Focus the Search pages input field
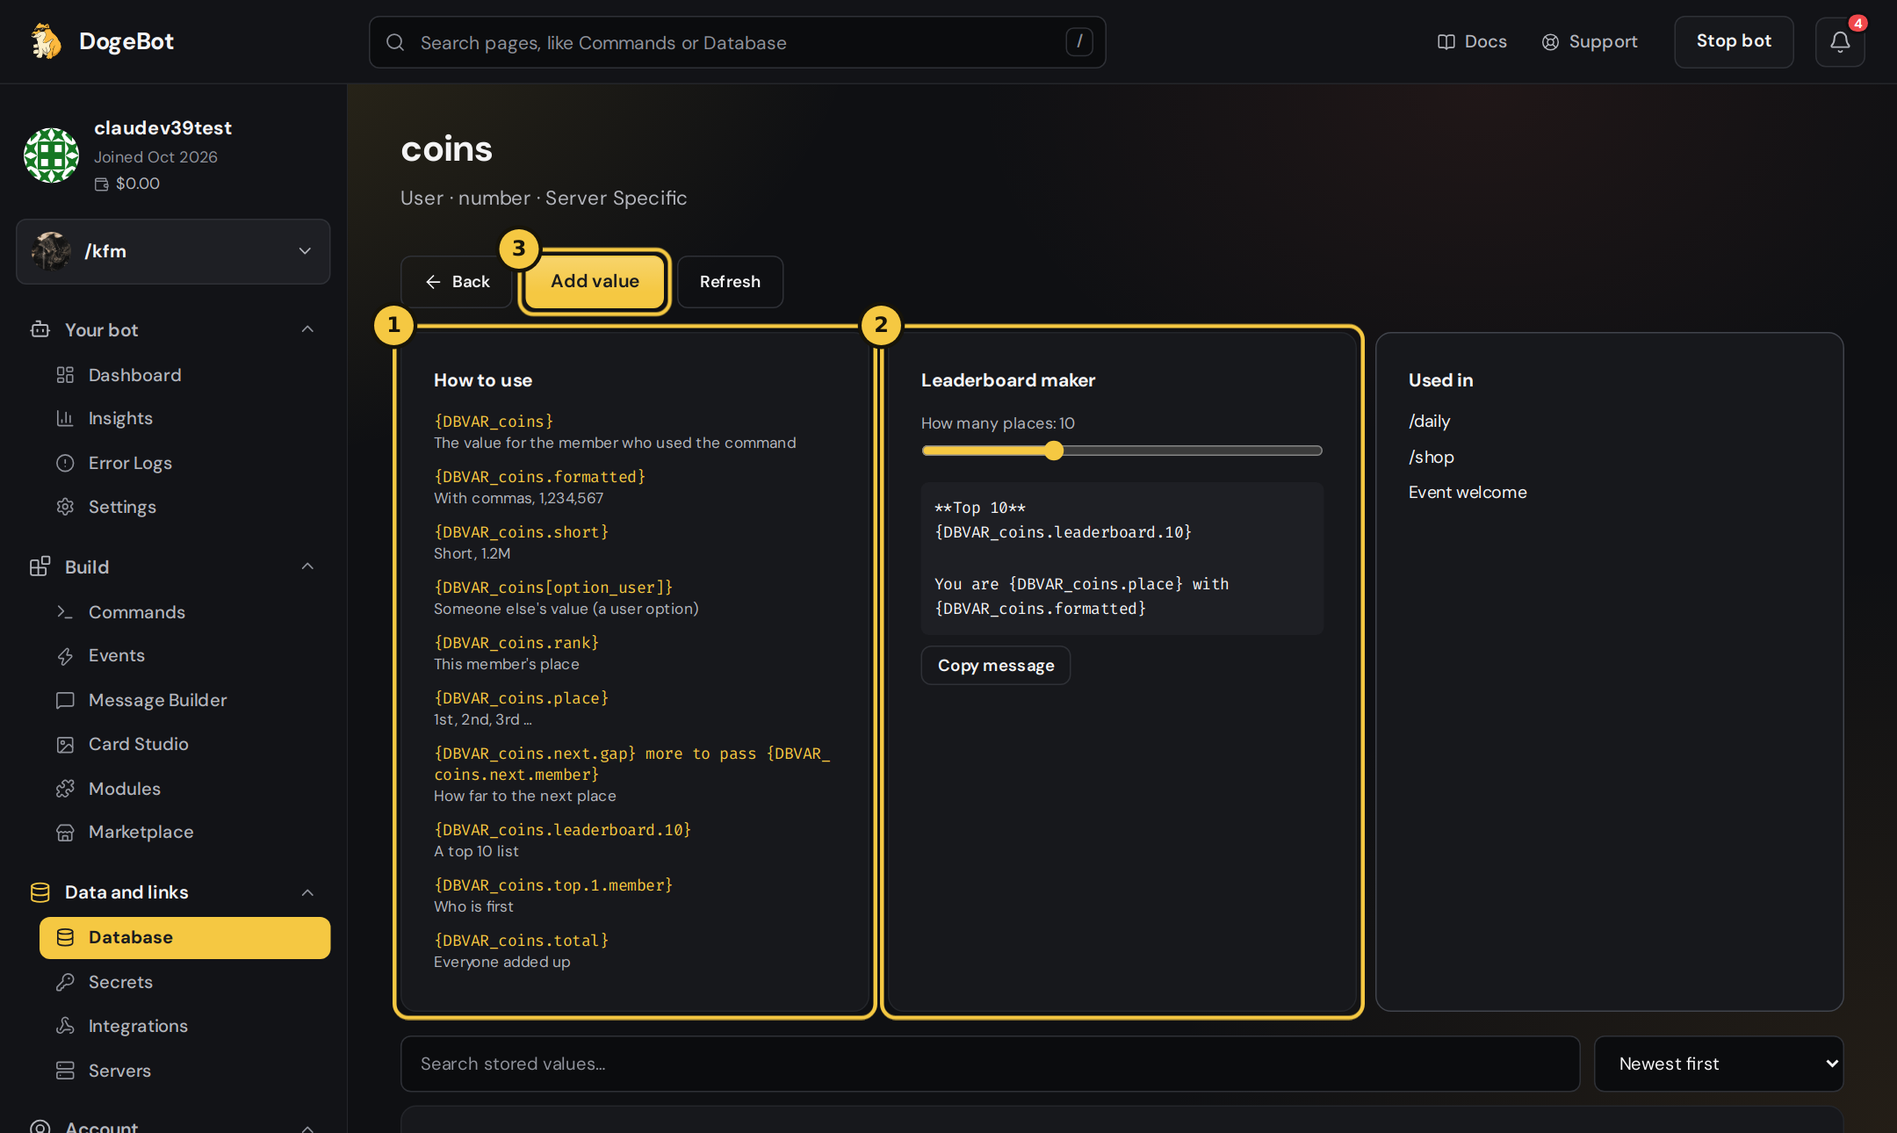This screenshot has height=1133, width=1897. (x=737, y=42)
